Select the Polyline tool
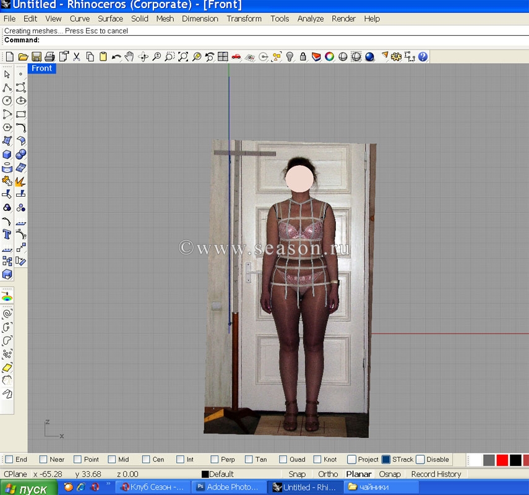Screen dimensions: 529x495 click(7, 87)
